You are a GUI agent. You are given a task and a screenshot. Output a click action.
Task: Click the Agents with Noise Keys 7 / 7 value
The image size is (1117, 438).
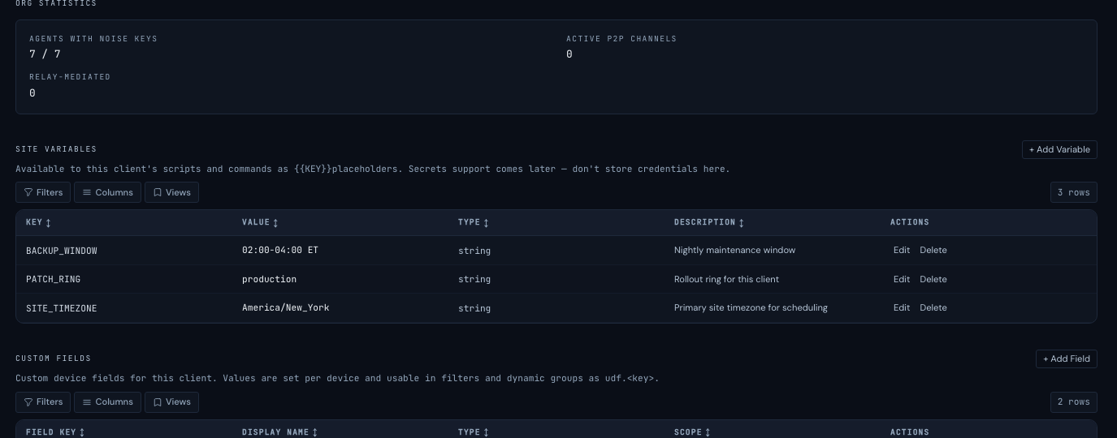(45, 54)
